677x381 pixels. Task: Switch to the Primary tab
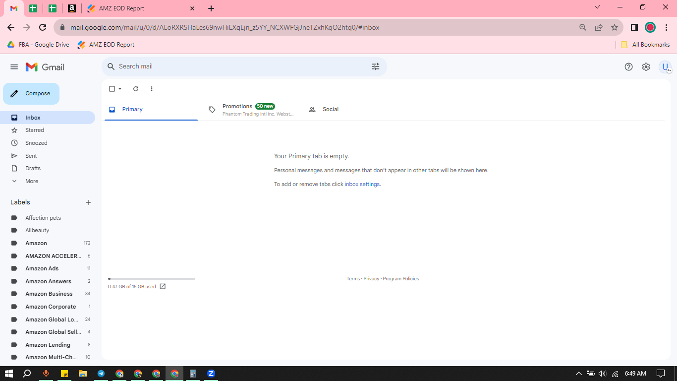pyautogui.click(x=151, y=109)
